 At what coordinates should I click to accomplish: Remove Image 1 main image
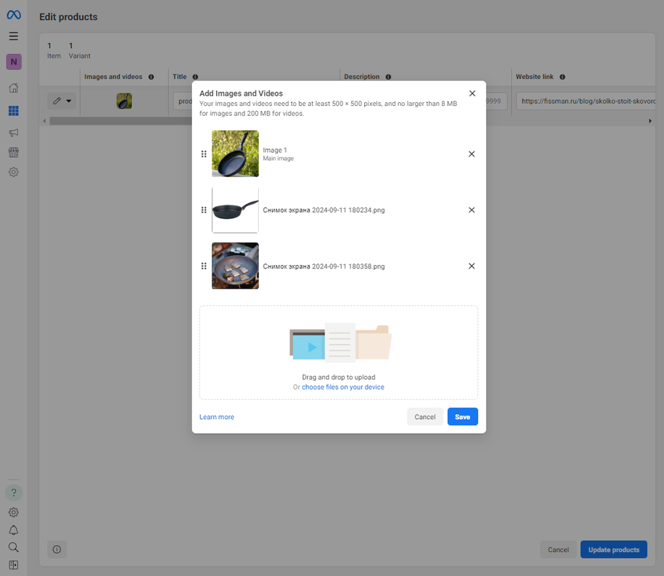[x=472, y=154]
